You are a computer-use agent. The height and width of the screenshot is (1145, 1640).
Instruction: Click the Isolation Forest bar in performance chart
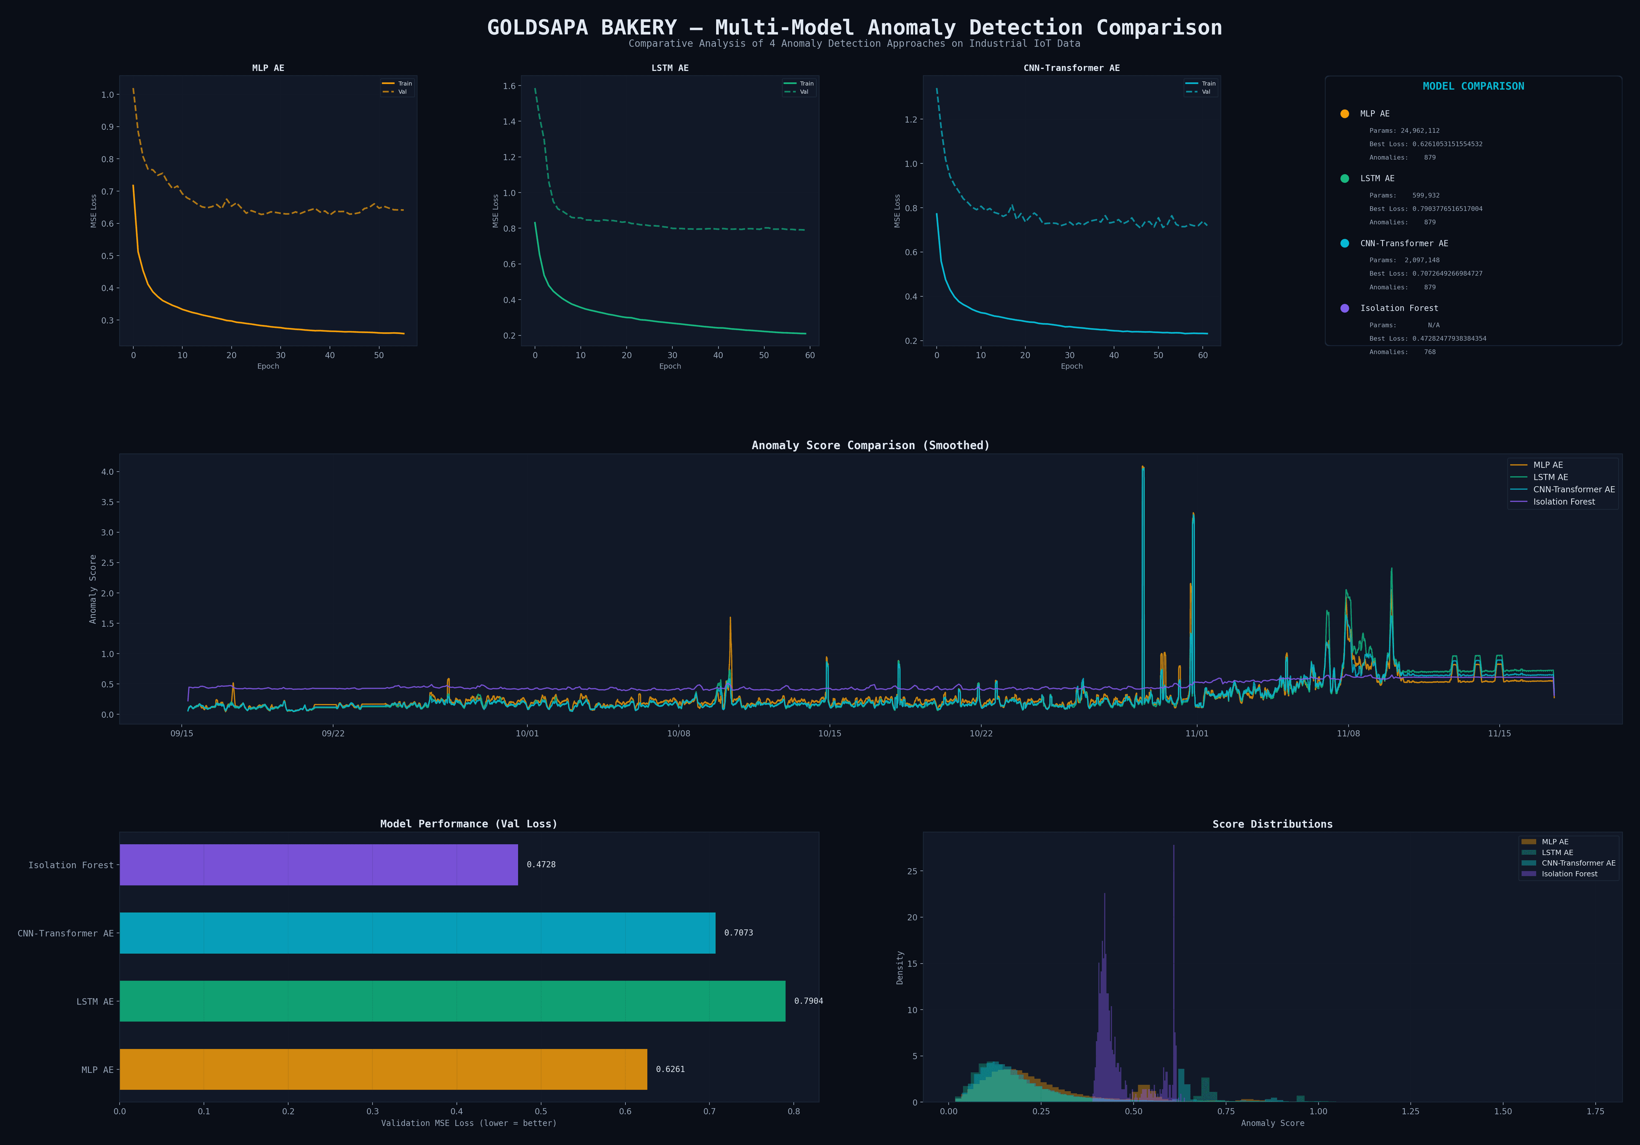point(319,865)
